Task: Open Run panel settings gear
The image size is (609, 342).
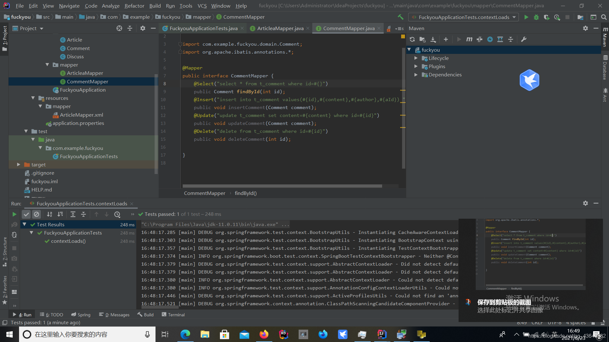Action: [586, 203]
